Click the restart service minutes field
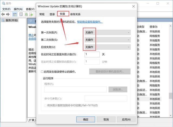 (x=92, y=62)
